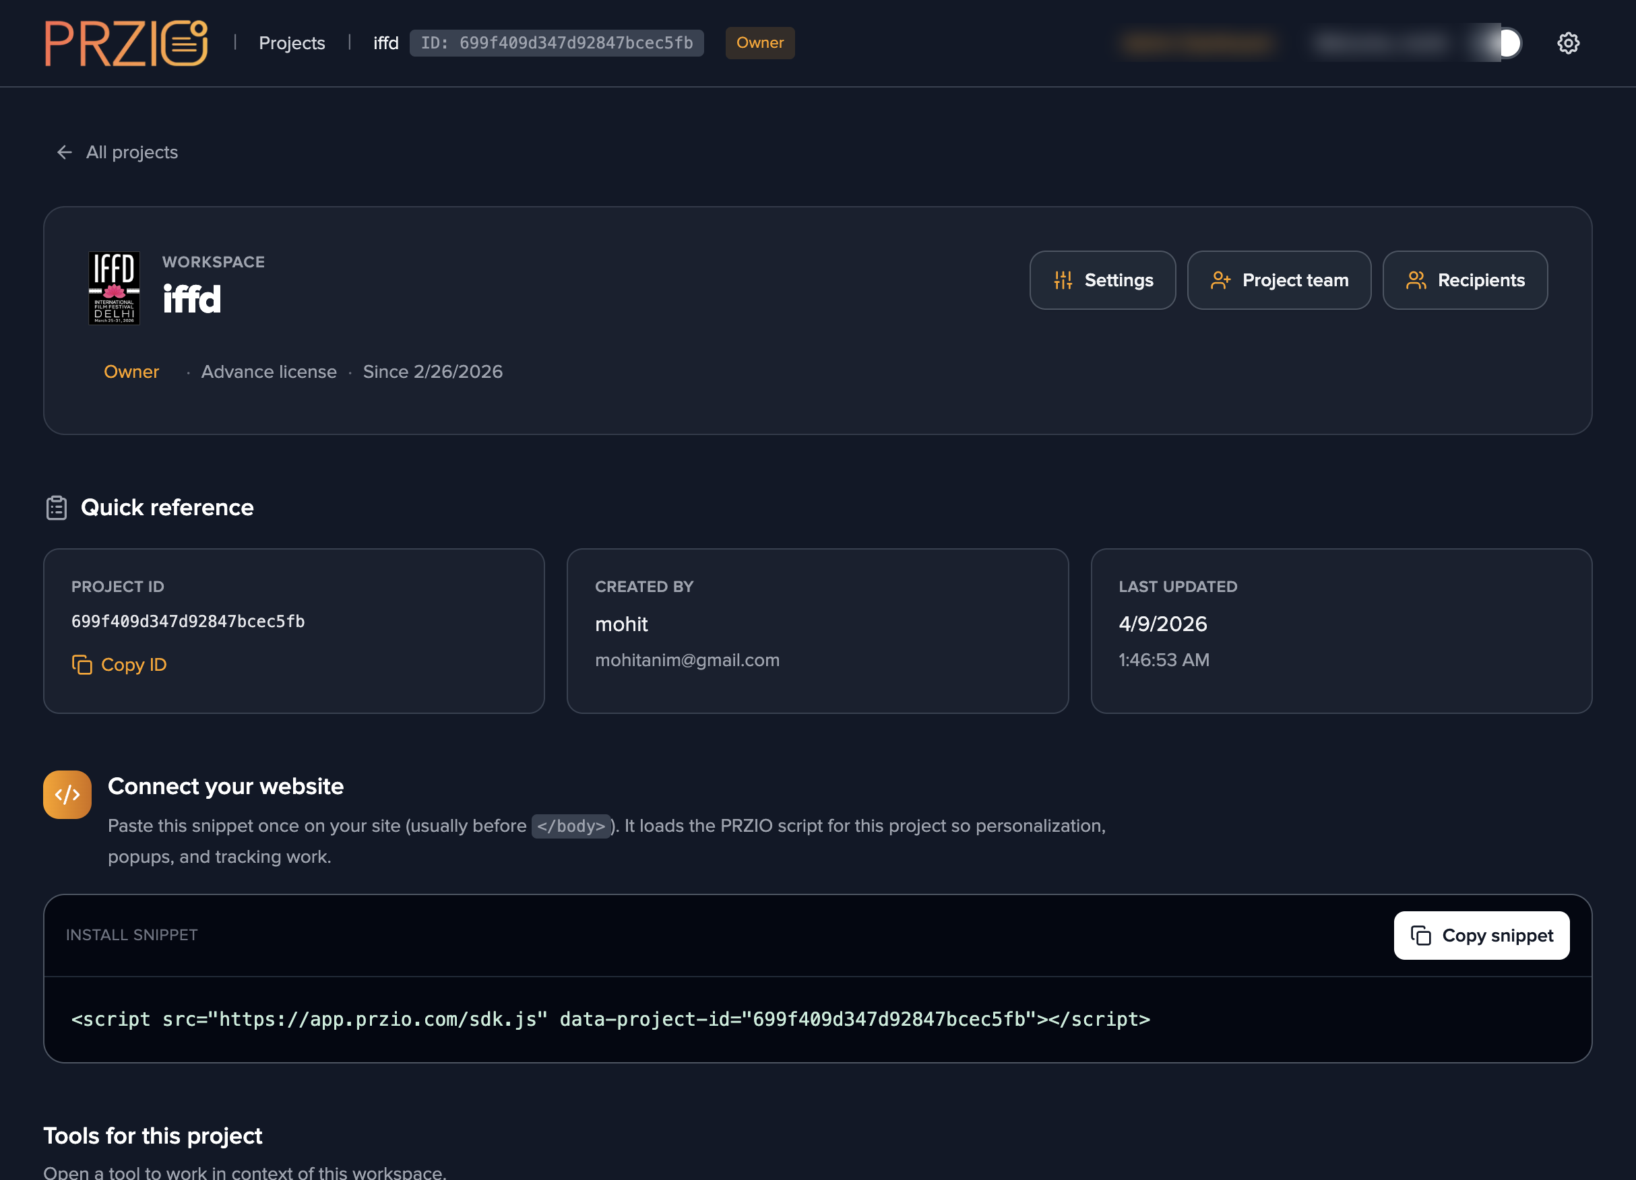Click the Connect your website heading
The height and width of the screenshot is (1180, 1636).
pos(226,787)
